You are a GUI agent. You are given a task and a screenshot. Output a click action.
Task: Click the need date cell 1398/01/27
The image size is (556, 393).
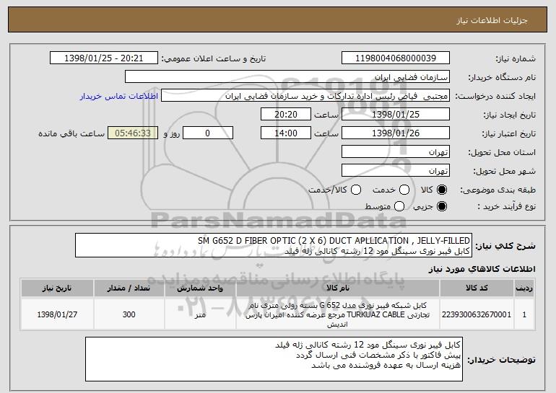coord(57,314)
